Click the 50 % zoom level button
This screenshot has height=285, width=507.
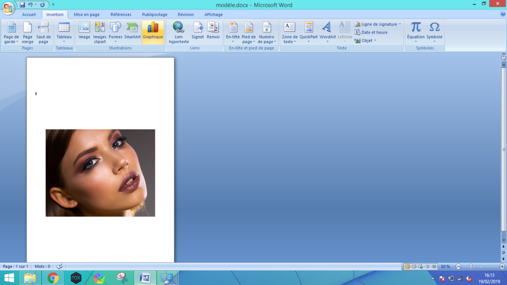[x=445, y=266]
